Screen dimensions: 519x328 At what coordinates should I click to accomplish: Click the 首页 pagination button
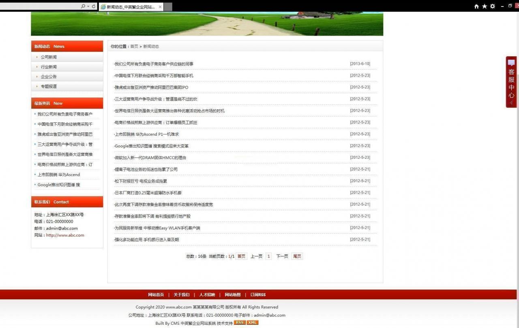tap(241, 256)
